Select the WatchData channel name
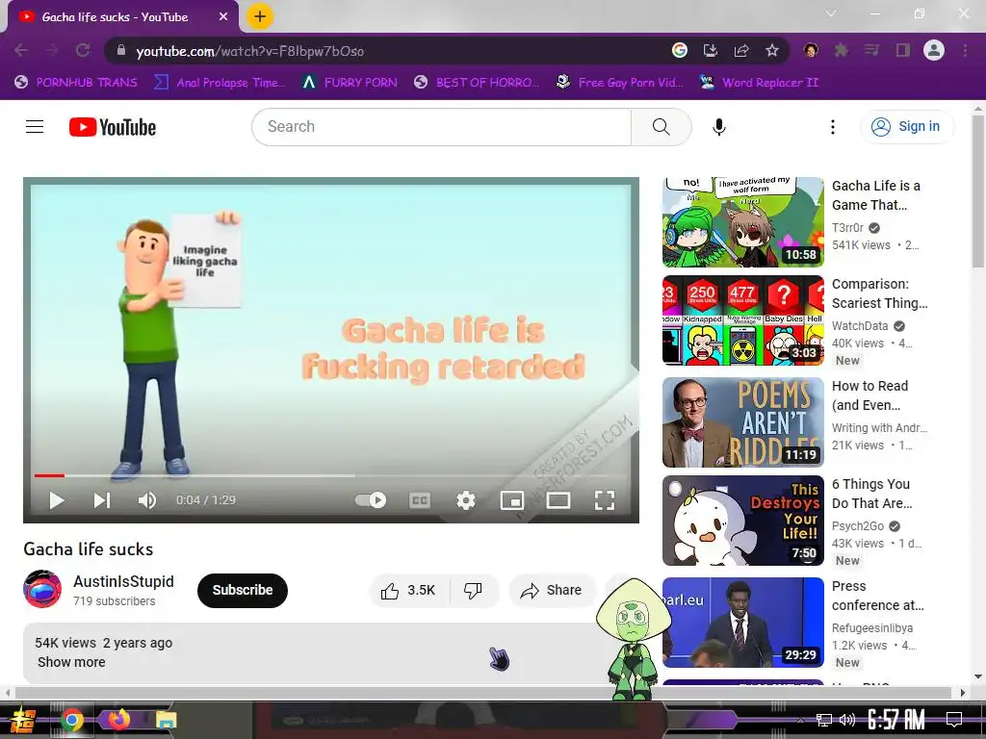Viewport: 986px width, 739px height. (860, 325)
